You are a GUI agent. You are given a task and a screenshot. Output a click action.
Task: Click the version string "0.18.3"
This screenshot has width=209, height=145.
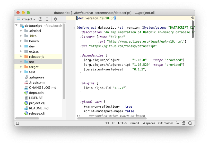pos(107,18)
